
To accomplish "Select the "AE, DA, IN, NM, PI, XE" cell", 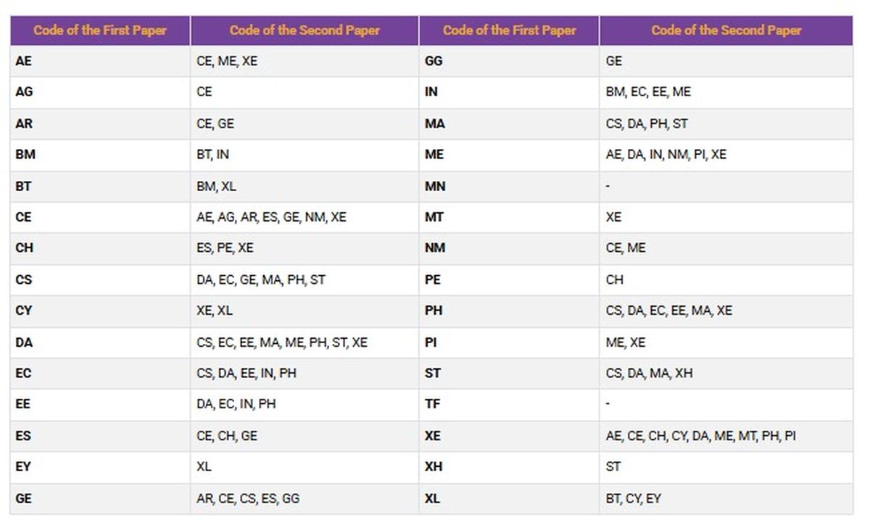I will click(x=666, y=155).
